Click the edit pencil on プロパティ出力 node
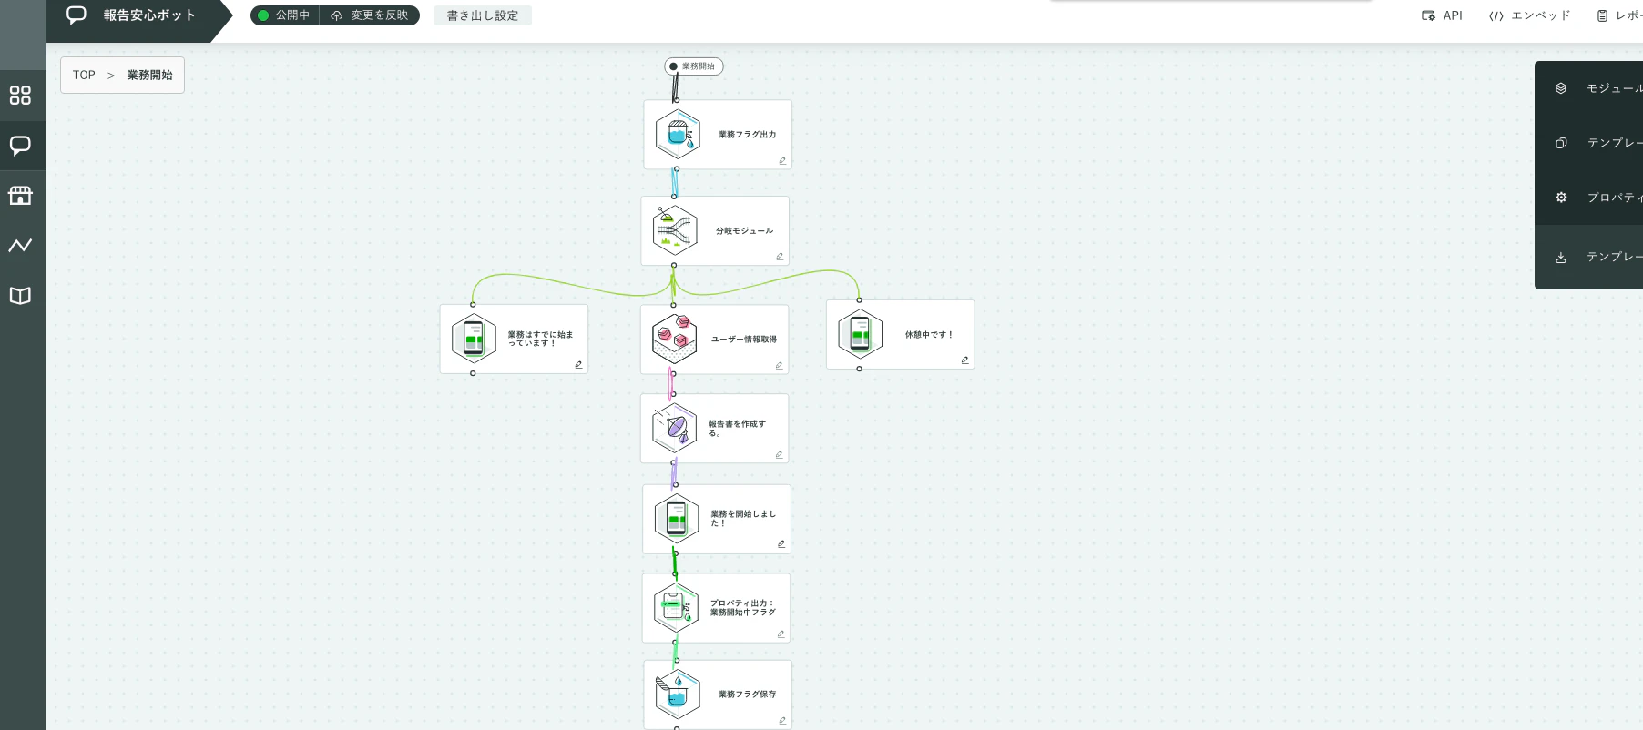The height and width of the screenshot is (730, 1643). coord(781,634)
